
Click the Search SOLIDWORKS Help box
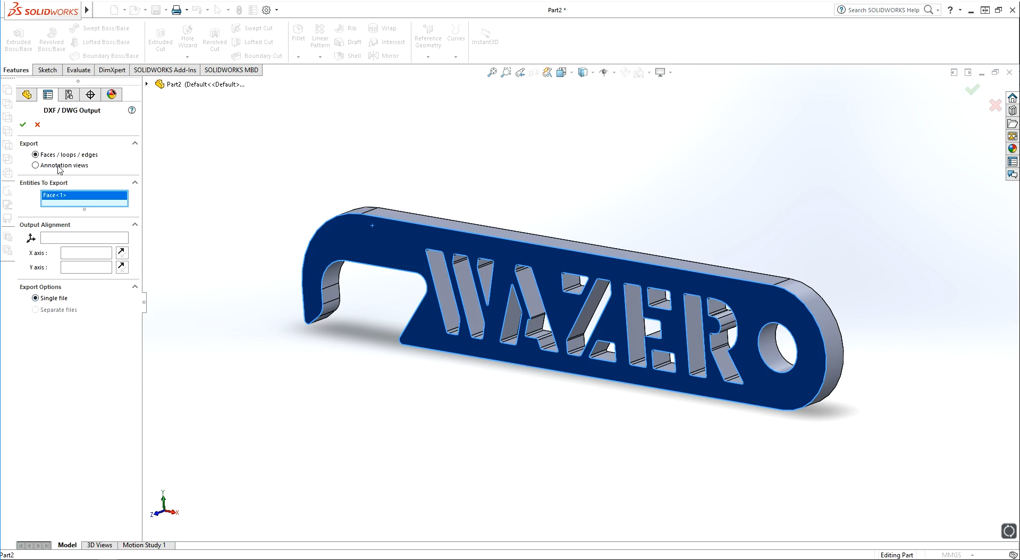[x=884, y=10]
